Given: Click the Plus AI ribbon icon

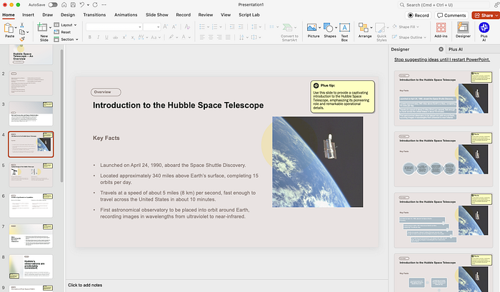Looking at the screenshot, I should 485,29.
